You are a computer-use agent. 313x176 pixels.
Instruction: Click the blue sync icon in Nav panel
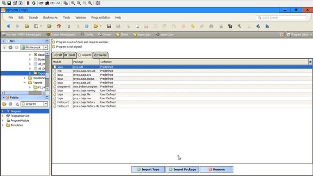tap(10, 47)
